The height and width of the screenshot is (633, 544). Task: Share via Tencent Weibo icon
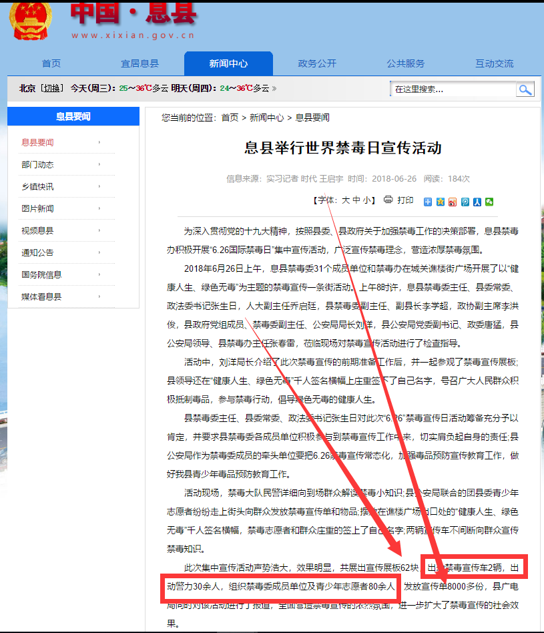(x=465, y=202)
